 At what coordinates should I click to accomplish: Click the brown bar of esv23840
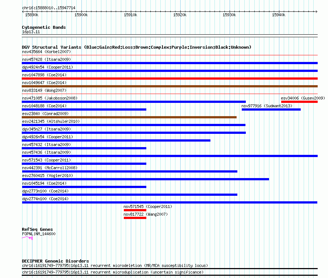point(129,117)
